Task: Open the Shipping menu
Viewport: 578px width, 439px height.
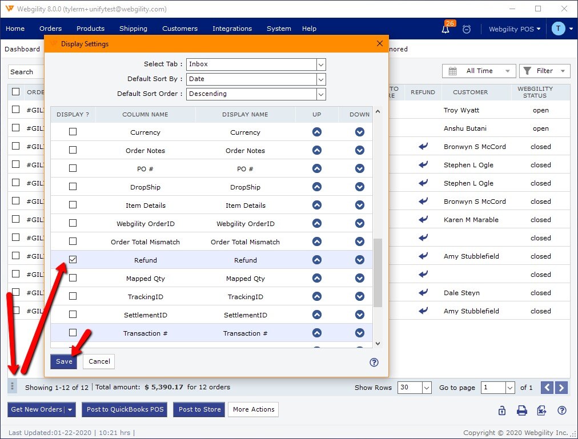Action: [x=133, y=29]
